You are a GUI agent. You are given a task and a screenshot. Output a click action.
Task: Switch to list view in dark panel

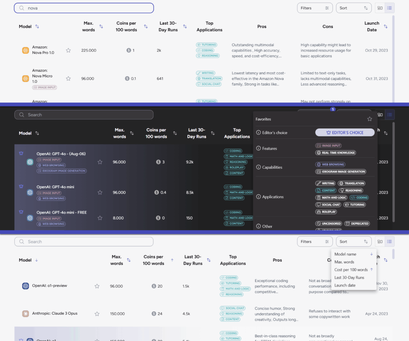click(389, 114)
